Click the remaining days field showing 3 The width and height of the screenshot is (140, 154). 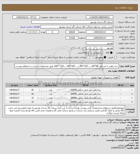[x=52, y=32]
